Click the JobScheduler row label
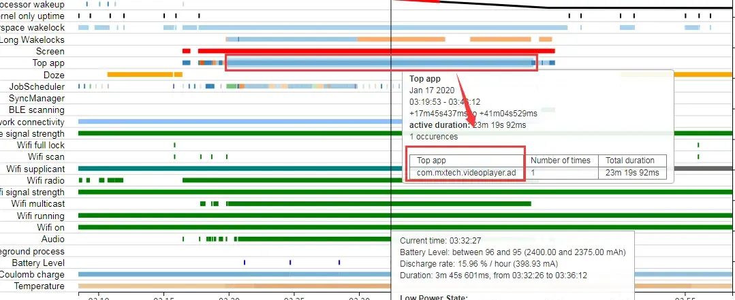Screen dimensions: 735x300 point(37,86)
